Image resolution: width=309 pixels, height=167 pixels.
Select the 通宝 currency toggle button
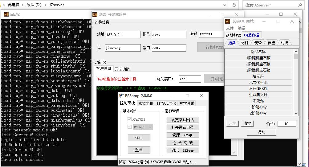247,124
